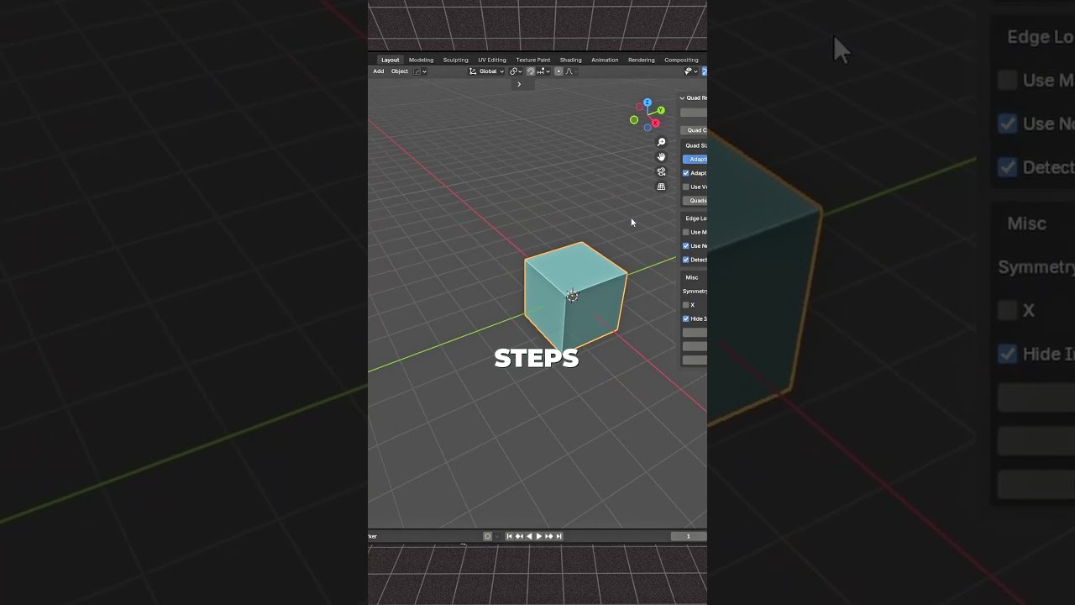The width and height of the screenshot is (1075, 605).
Task: Open the dropdown beside the auto-key button
Action: 496,536
